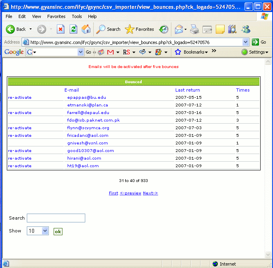Re-activate epappas@bu.edu
273x268 pixels.
click(20, 97)
